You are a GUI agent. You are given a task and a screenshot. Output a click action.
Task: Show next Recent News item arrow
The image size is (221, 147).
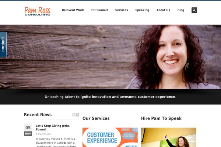[77, 115]
